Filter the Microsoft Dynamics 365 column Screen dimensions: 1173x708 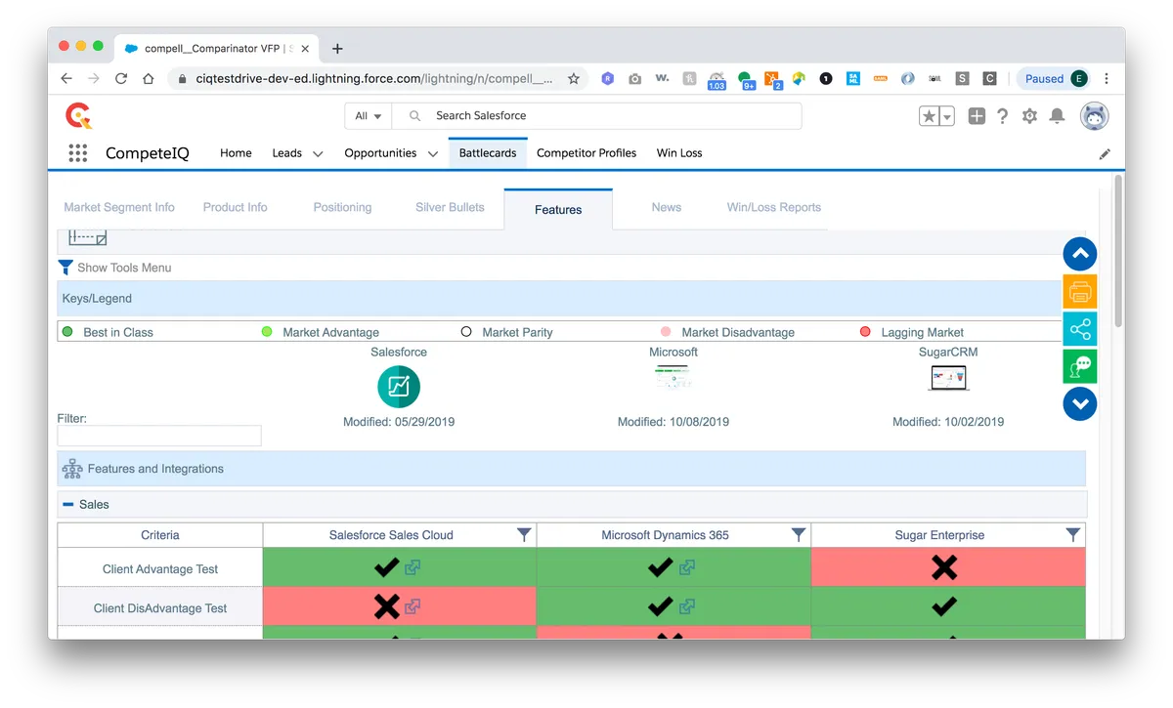point(799,535)
